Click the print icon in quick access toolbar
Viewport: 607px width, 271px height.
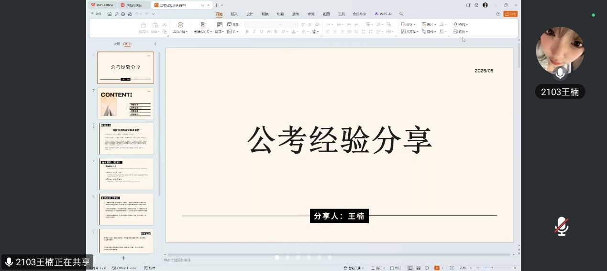(x=123, y=14)
